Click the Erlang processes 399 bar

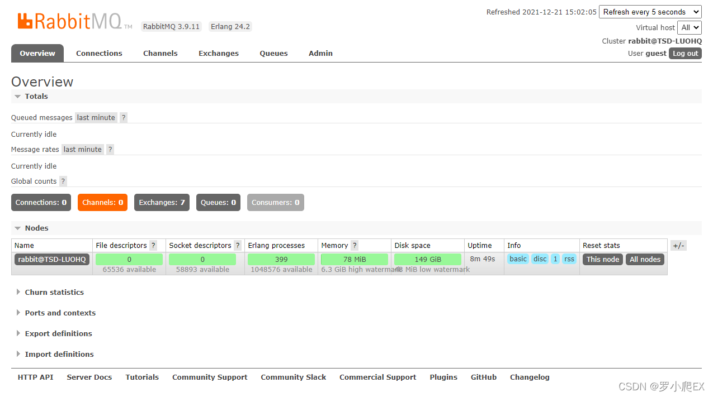tap(281, 260)
